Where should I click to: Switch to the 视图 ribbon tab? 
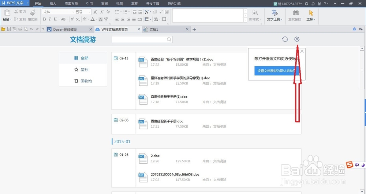pyautogui.click(x=120, y=4)
